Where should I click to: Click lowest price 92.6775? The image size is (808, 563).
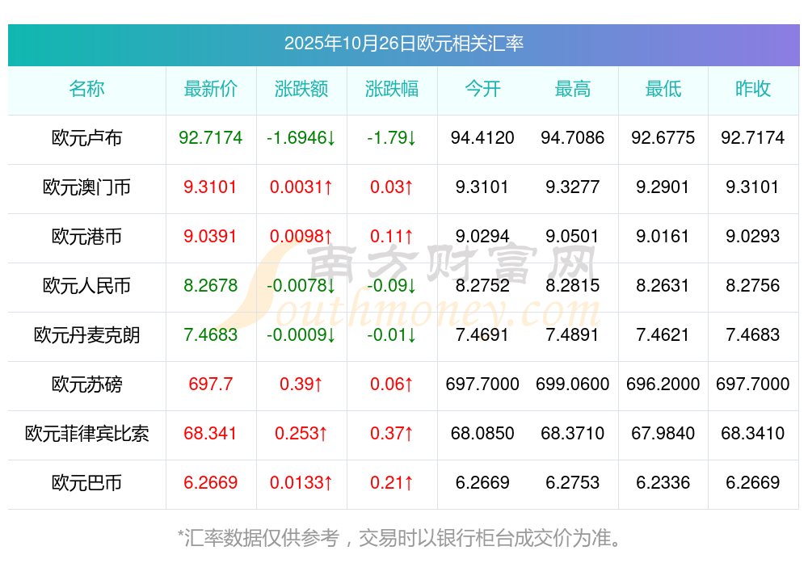click(663, 137)
